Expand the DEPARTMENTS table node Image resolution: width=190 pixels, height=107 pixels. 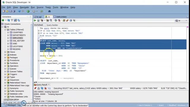pyautogui.click(x=8, y=35)
